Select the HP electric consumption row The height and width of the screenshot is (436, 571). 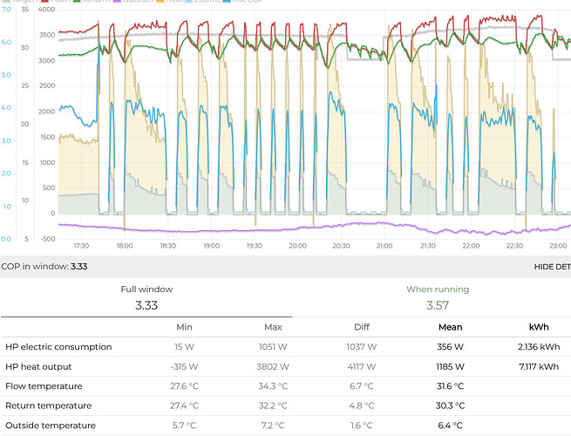[x=58, y=347]
